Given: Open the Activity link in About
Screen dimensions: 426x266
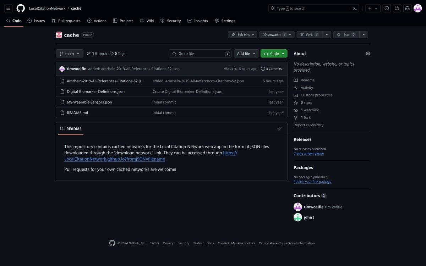Looking at the screenshot, I should pyautogui.click(x=304, y=88).
